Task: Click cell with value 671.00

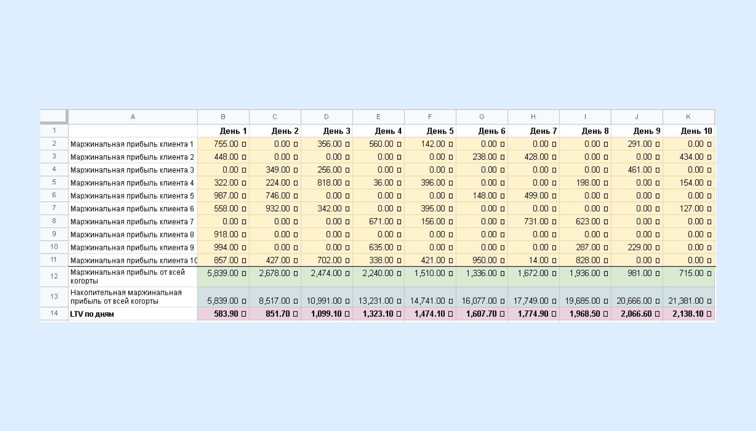Action: point(378,221)
